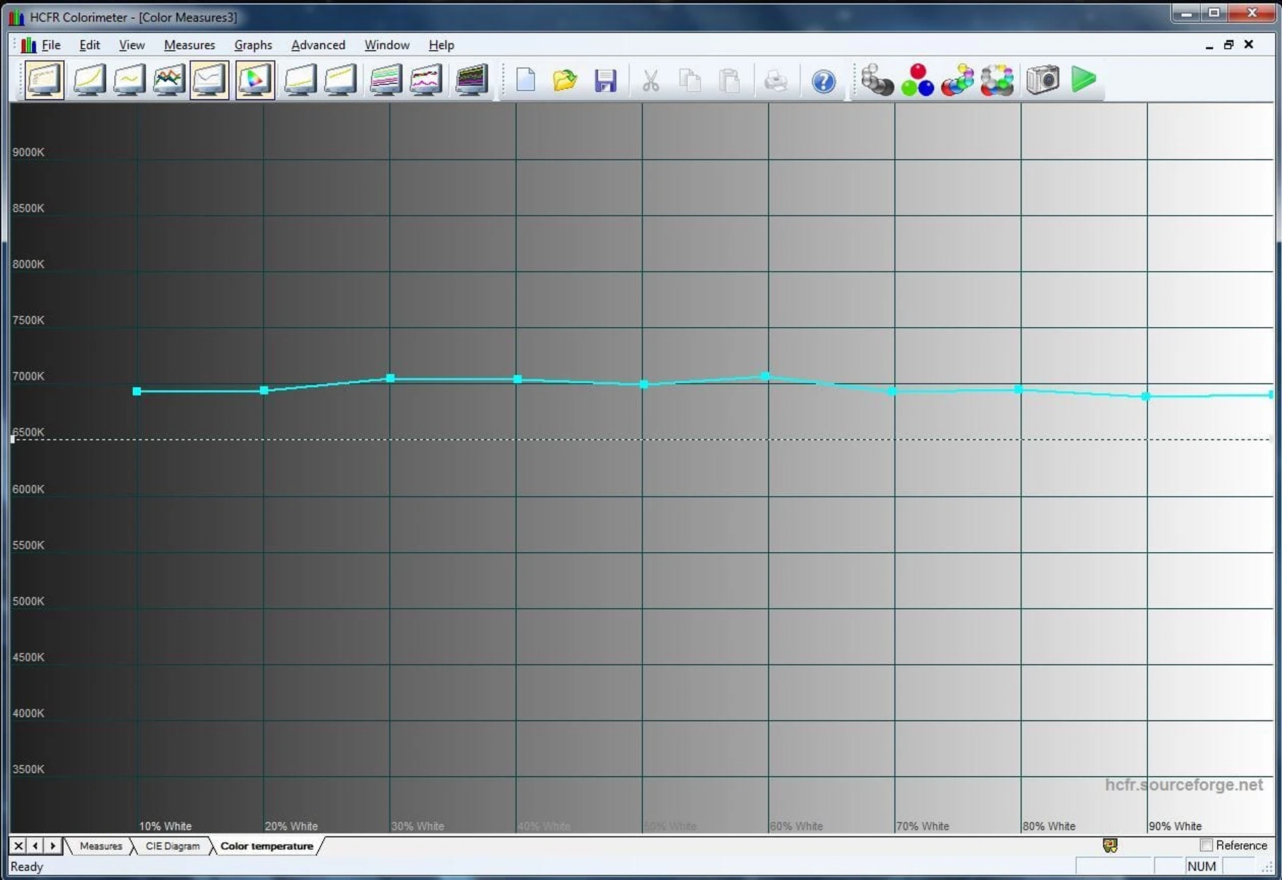Restore the inner document window
The height and width of the screenshot is (880, 1282).
[x=1229, y=45]
